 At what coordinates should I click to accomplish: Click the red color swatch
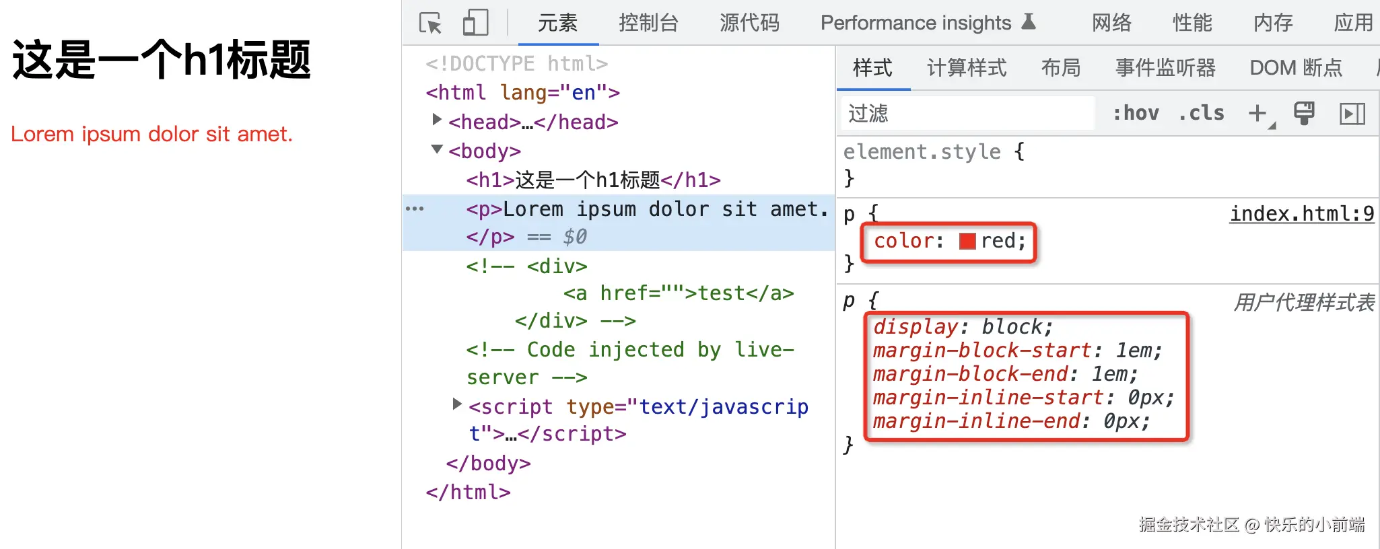coord(967,241)
